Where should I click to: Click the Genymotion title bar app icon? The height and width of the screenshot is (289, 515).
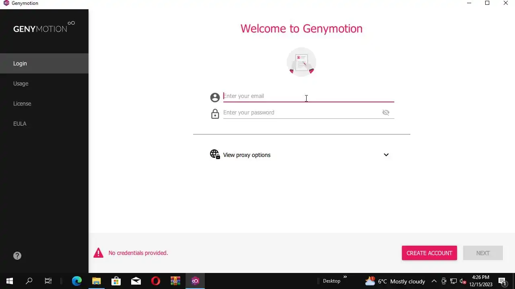point(6,3)
